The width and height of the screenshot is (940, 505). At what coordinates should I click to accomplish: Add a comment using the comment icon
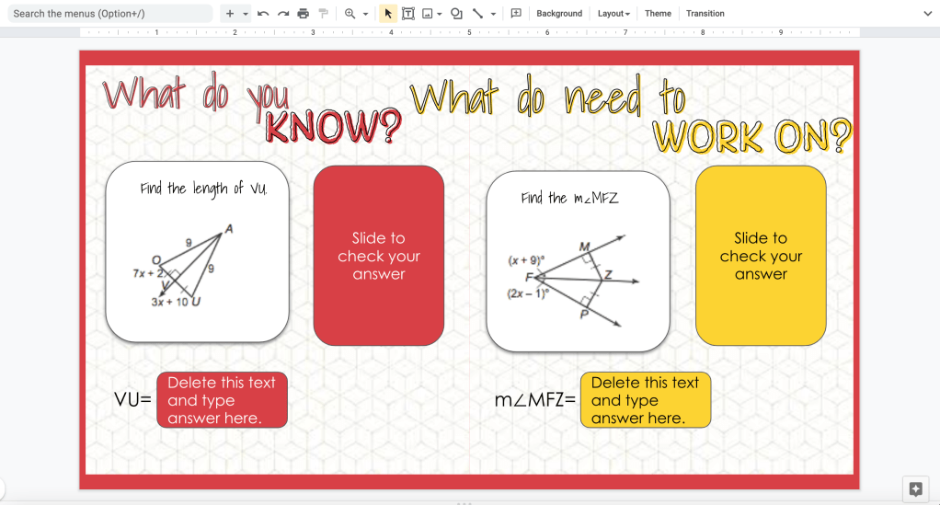(516, 14)
